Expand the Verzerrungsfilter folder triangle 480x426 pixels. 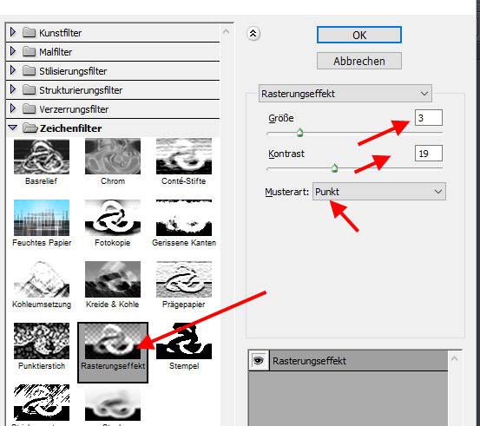pos(12,108)
